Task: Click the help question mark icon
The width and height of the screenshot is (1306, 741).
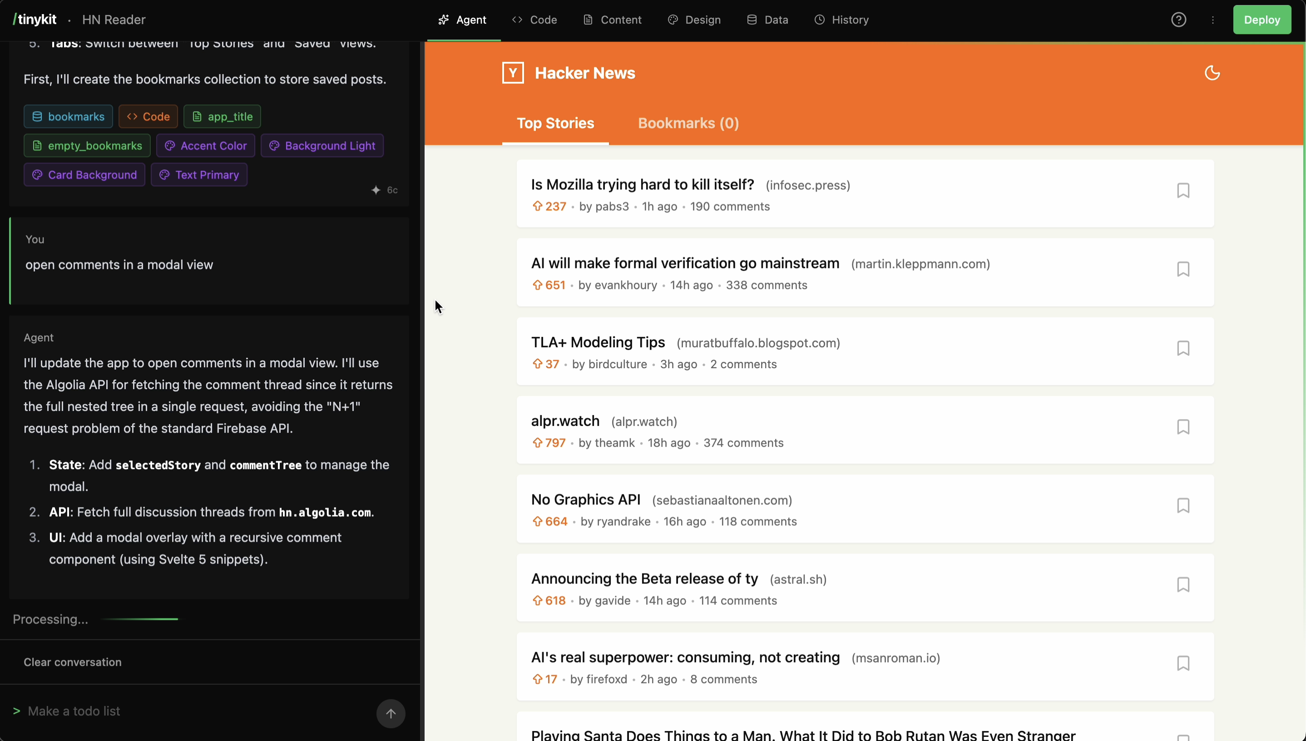Action: (1178, 20)
